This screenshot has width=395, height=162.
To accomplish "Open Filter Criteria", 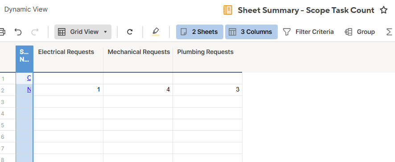I will coord(309,32).
